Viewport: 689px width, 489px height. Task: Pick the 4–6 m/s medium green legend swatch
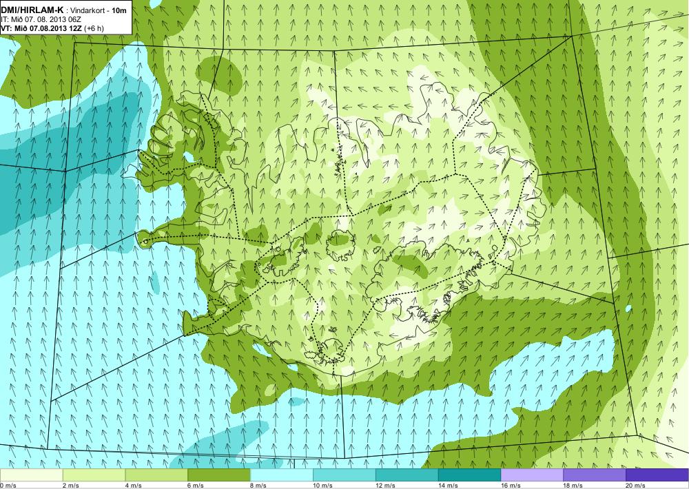[x=156, y=475]
